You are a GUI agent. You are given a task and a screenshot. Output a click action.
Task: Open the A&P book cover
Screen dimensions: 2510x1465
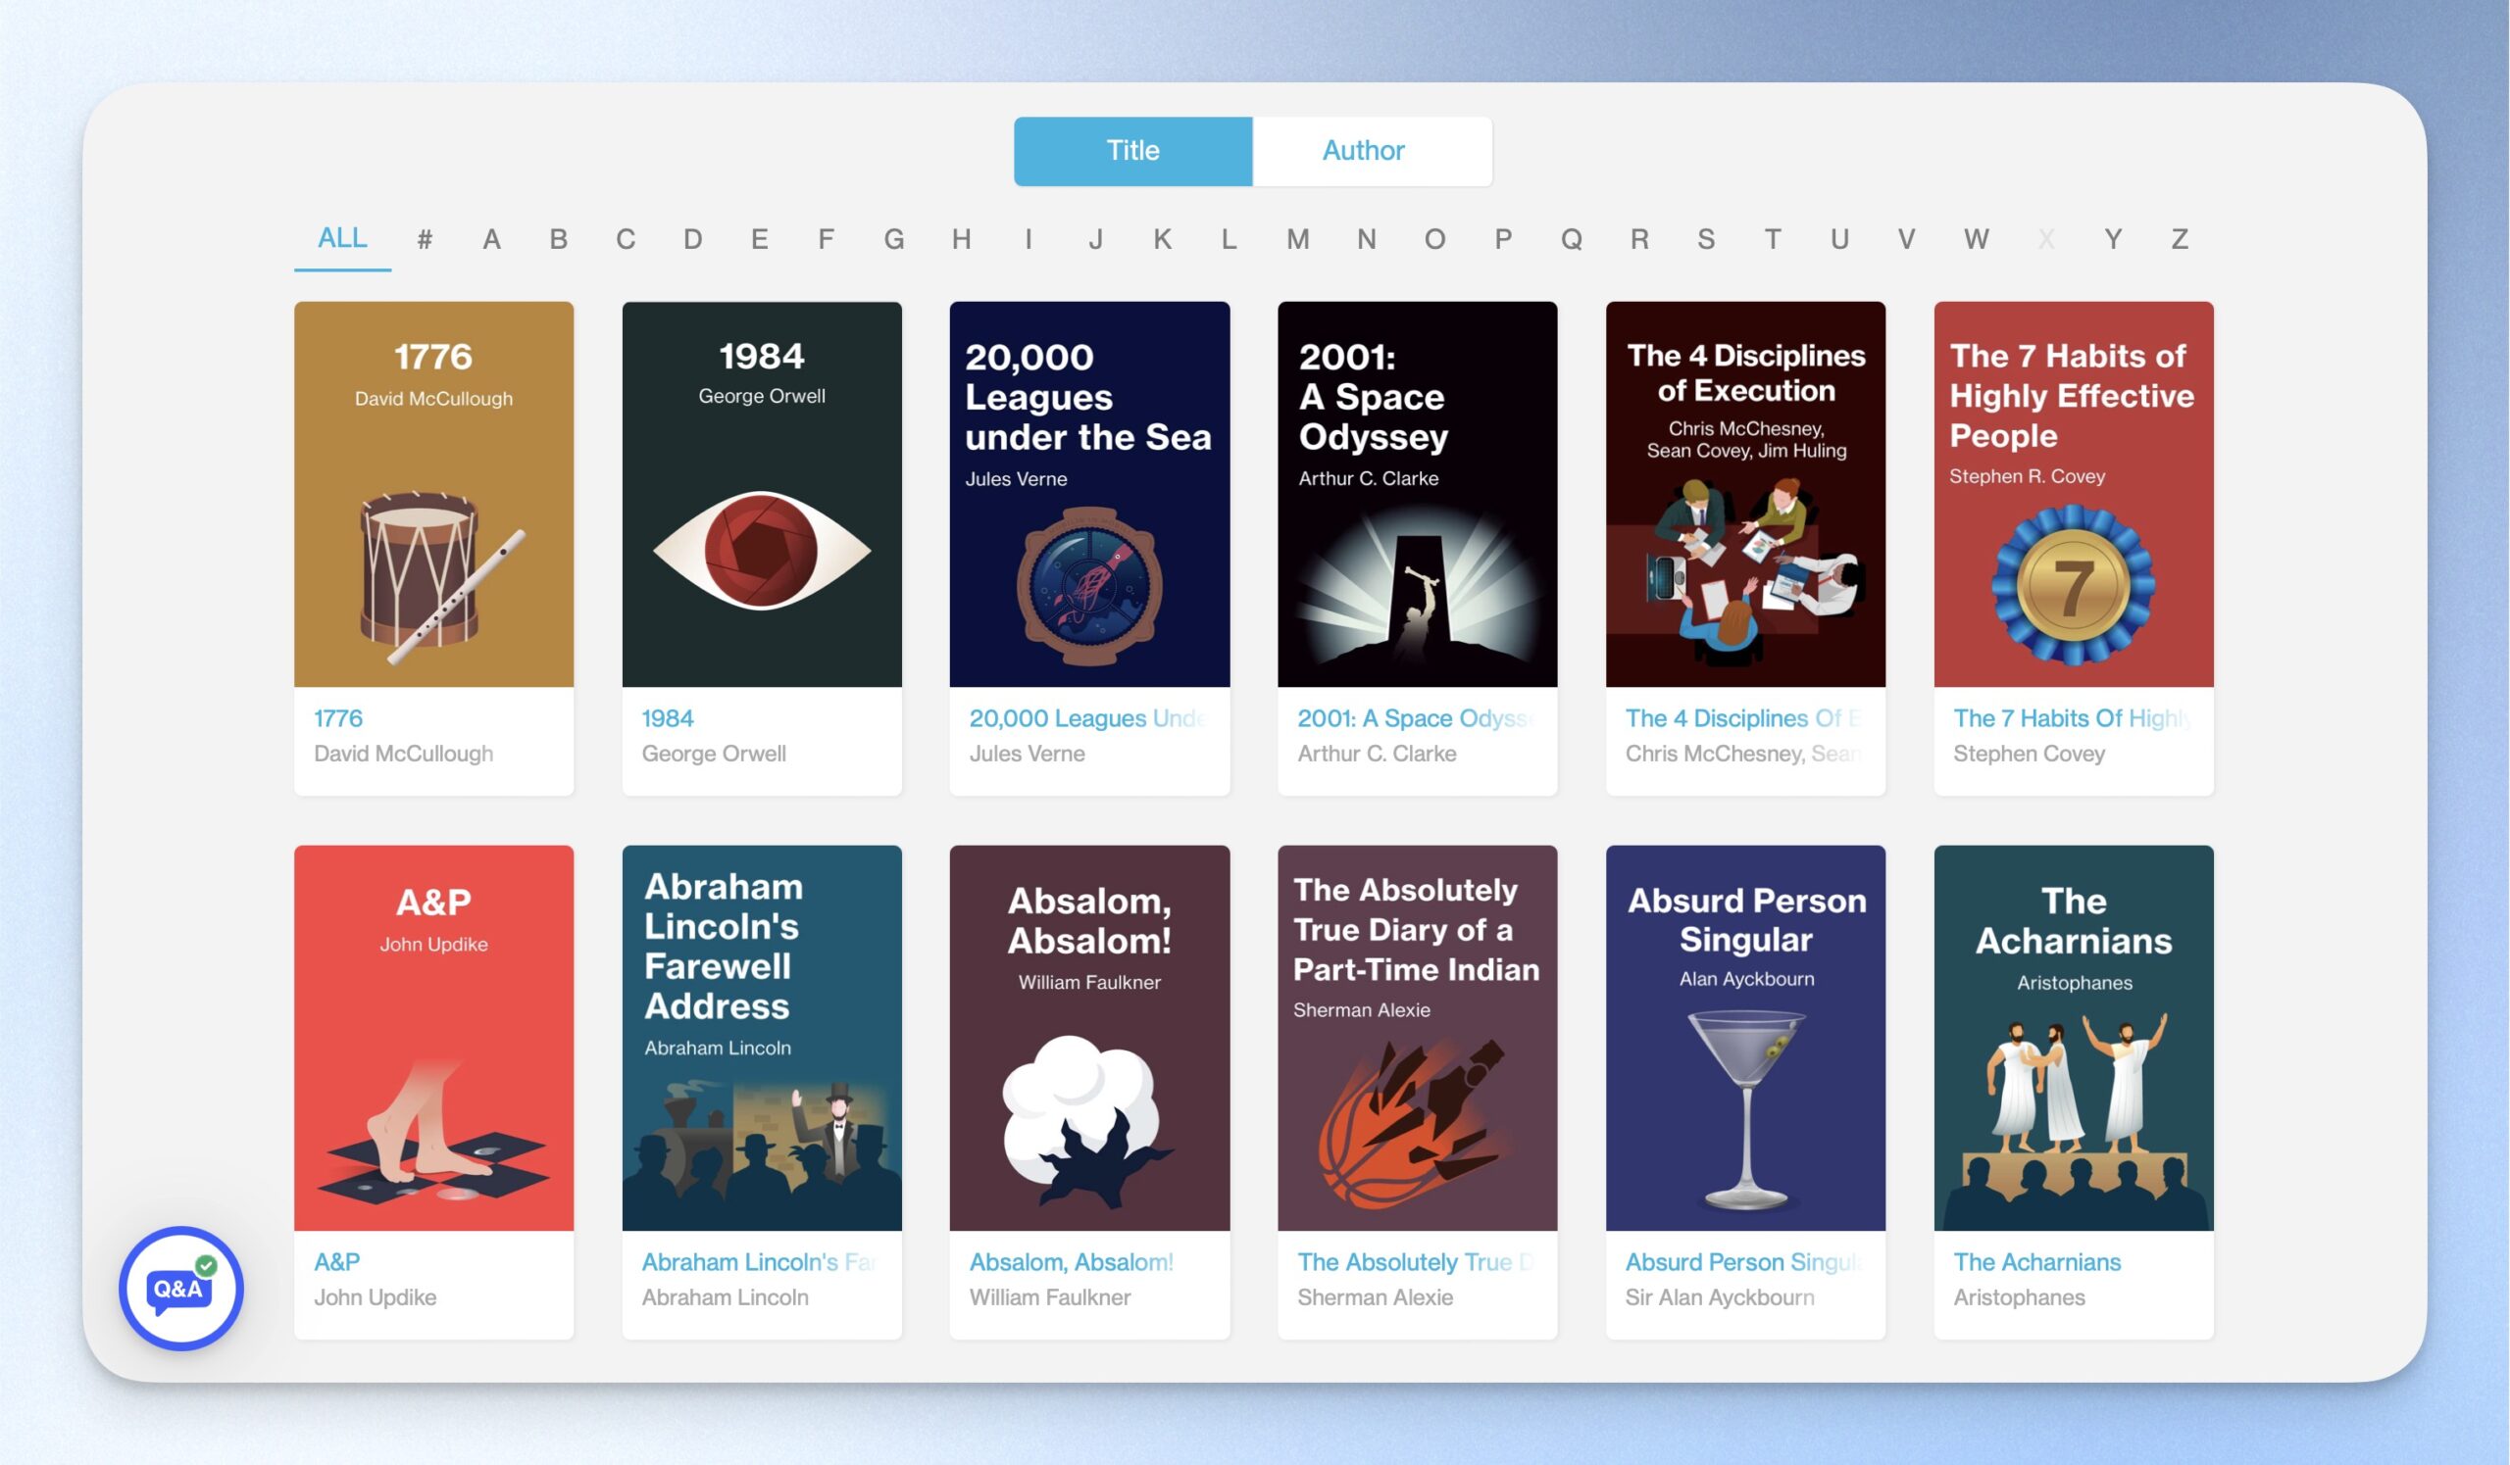coord(433,1038)
